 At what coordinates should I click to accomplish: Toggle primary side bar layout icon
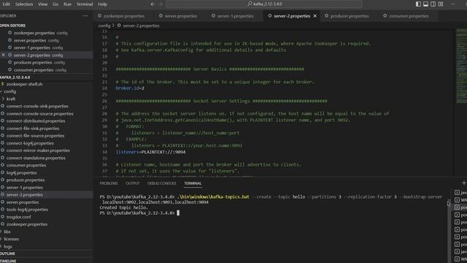pos(418,4)
